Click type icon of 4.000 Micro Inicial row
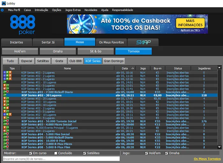This screenshot has height=163, width=223. tap(6, 124)
